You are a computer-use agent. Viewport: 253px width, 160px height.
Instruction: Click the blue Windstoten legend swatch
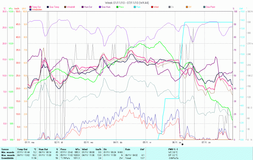click(x=30, y=10)
